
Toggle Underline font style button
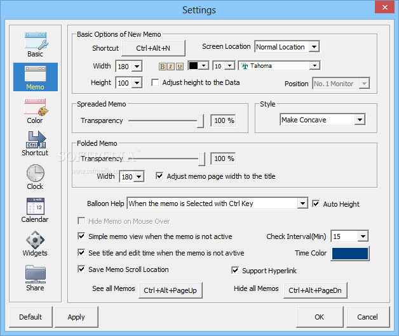tap(180, 67)
